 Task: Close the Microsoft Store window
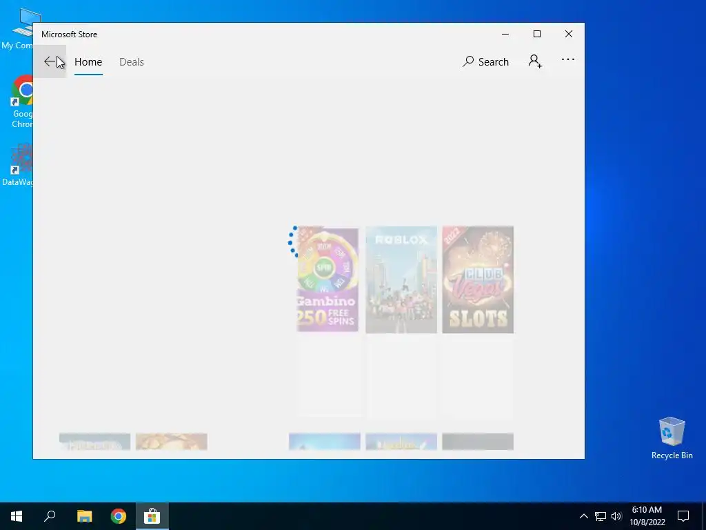tap(569, 35)
